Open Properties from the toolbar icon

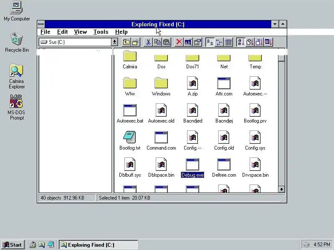tap(197, 42)
